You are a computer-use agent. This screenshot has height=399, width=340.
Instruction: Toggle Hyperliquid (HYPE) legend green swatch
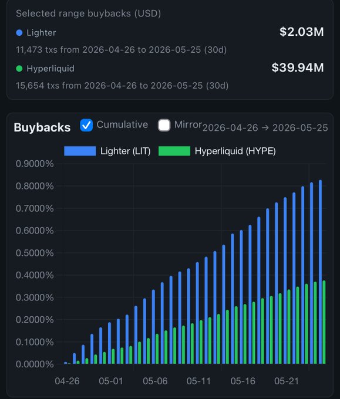point(174,151)
